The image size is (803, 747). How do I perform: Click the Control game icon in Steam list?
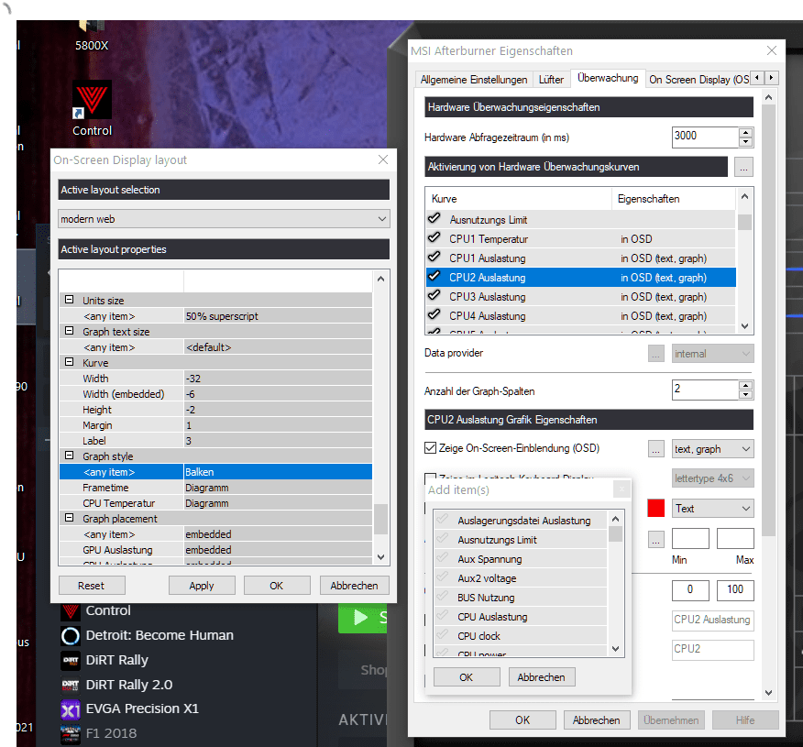point(71,610)
